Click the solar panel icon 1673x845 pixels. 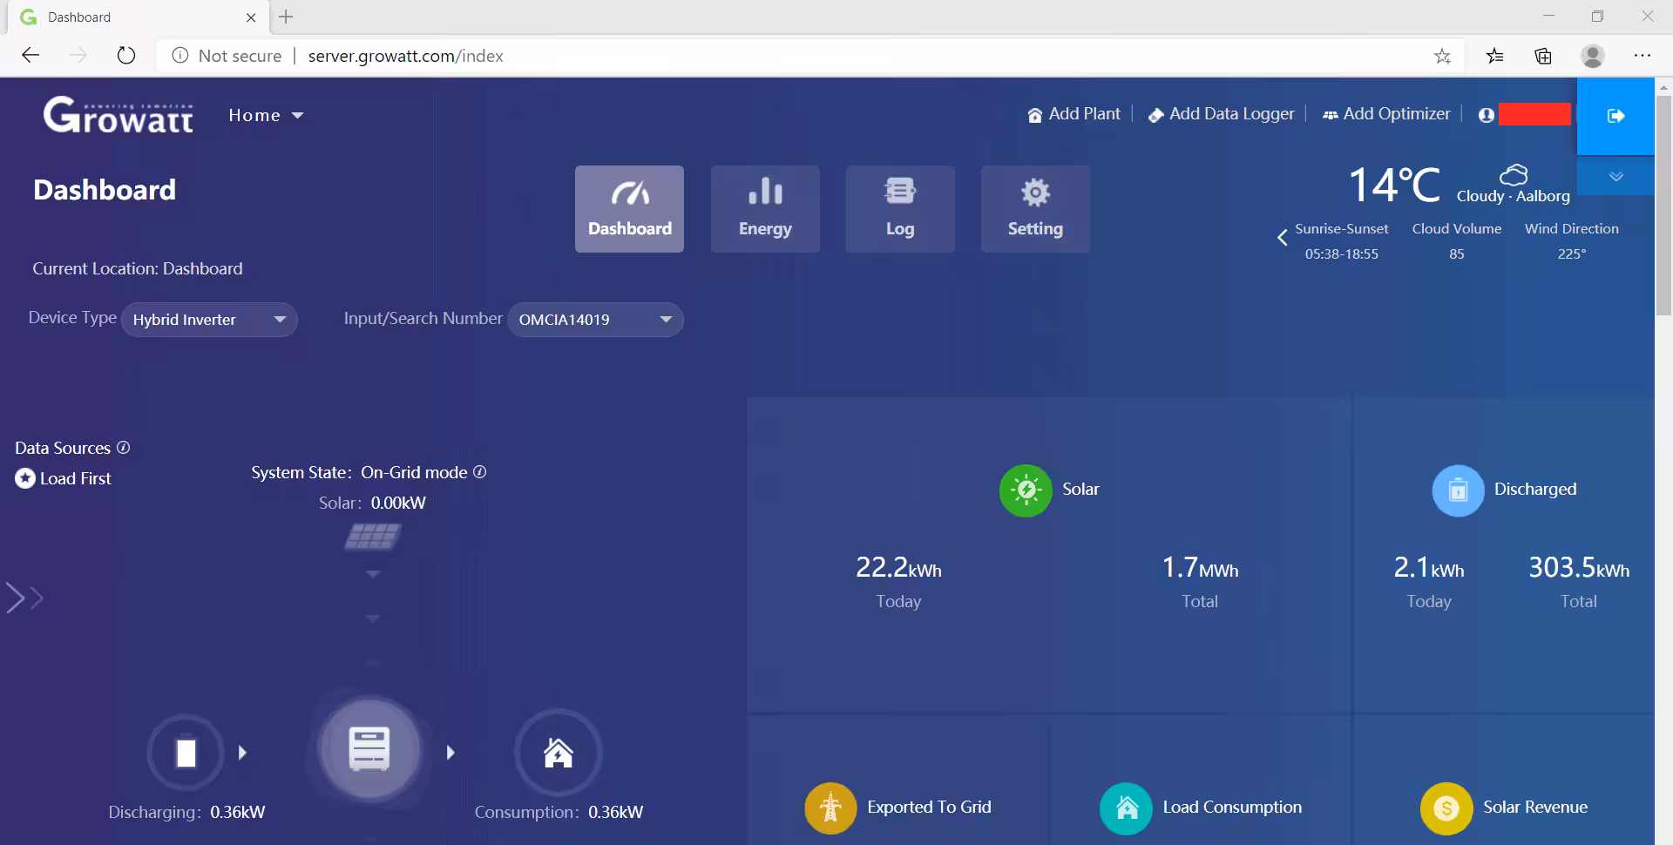(x=372, y=537)
